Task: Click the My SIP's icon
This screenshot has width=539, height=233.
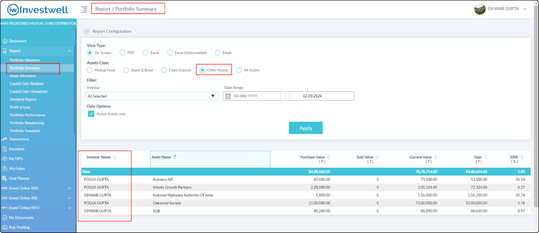Action: pos(5,158)
